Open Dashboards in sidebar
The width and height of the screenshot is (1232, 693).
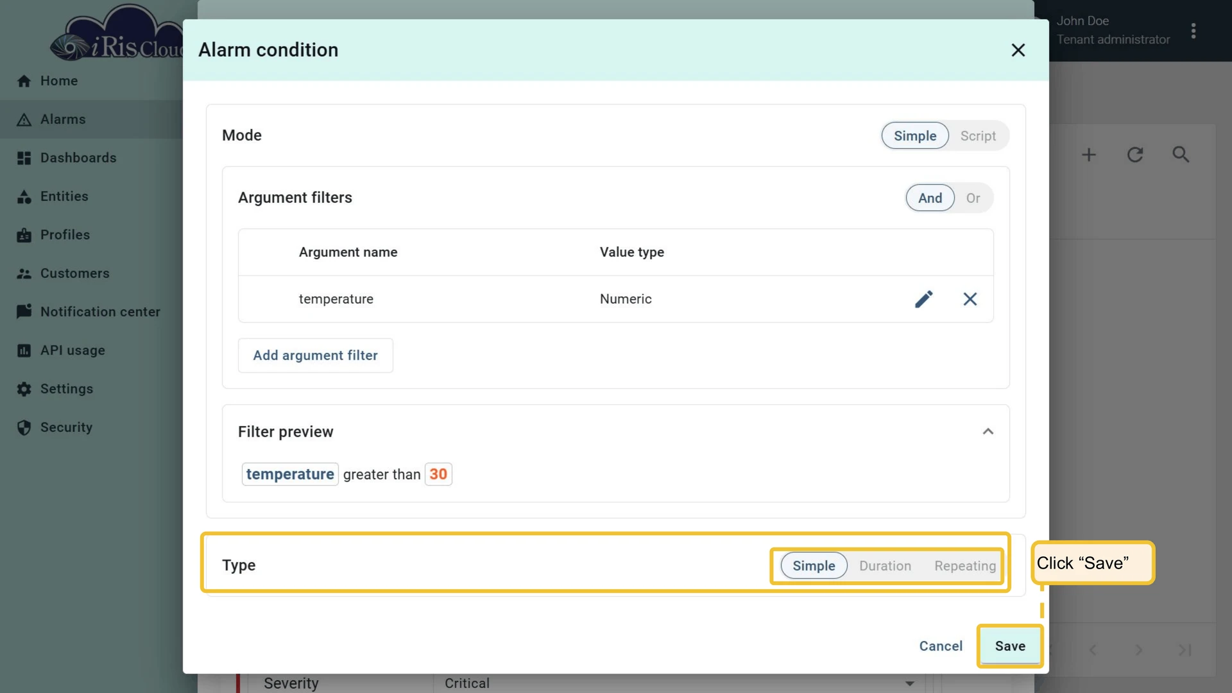pyautogui.click(x=91, y=158)
